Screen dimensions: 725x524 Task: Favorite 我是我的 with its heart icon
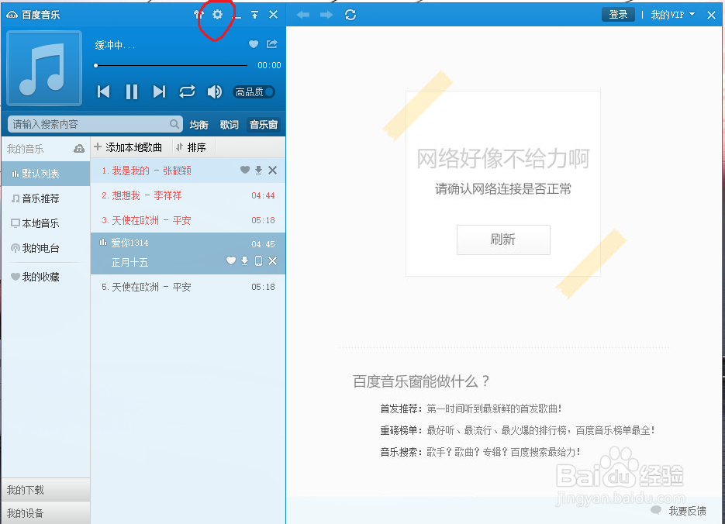pyautogui.click(x=245, y=170)
